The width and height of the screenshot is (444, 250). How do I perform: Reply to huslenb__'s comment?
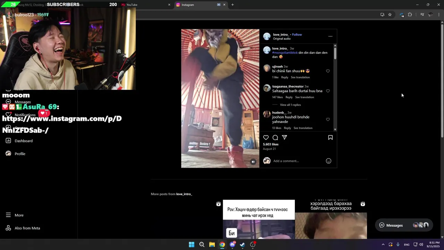(x=288, y=128)
